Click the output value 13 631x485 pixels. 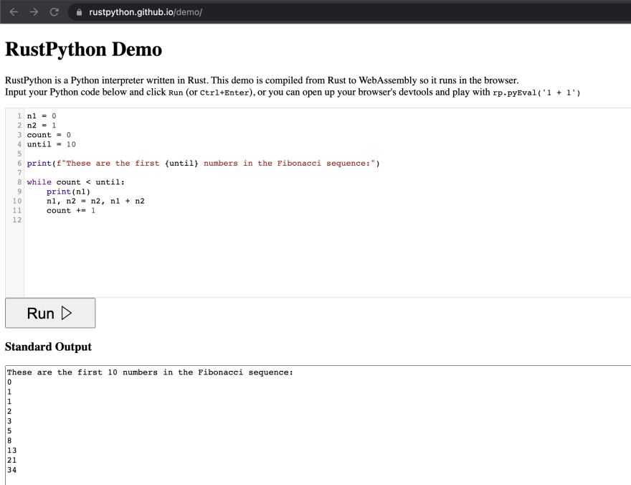pyautogui.click(x=11, y=451)
